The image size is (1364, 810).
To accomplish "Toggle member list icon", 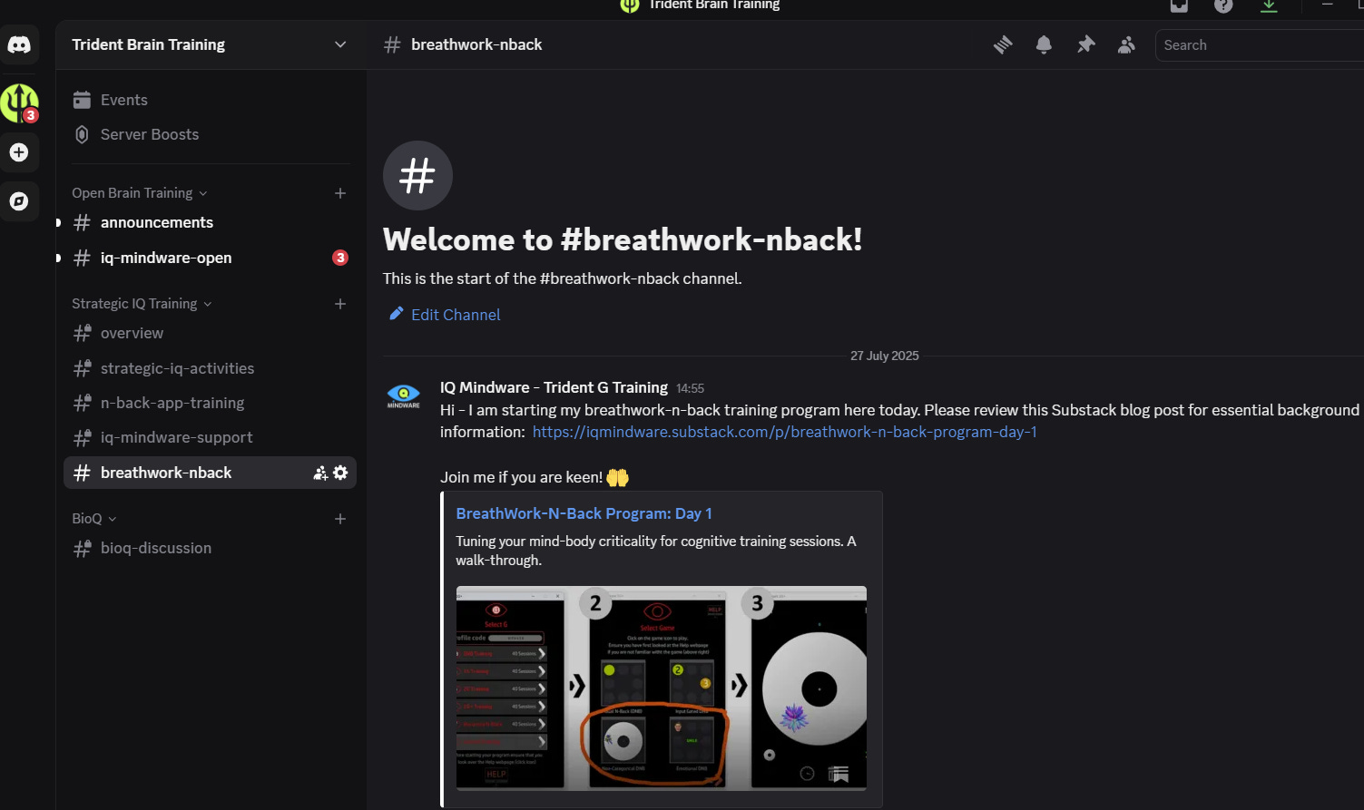I will pyautogui.click(x=1126, y=44).
